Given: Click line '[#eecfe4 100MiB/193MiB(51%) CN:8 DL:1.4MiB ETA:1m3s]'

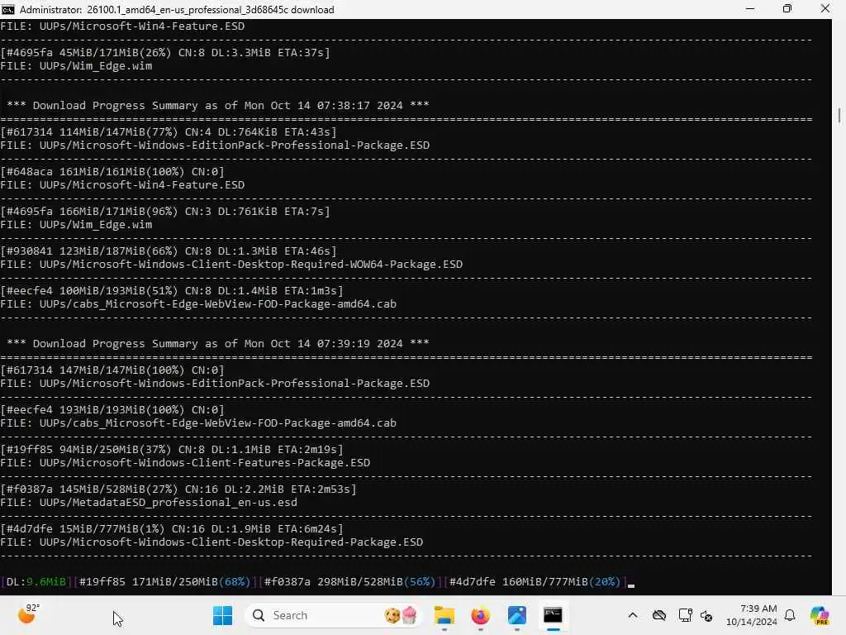Looking at the screenshot, I should [172, 290].
